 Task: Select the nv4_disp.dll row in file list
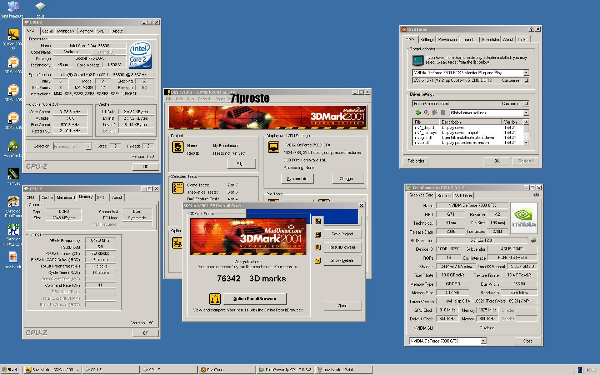pyautogui.click(x=467, y=127)
